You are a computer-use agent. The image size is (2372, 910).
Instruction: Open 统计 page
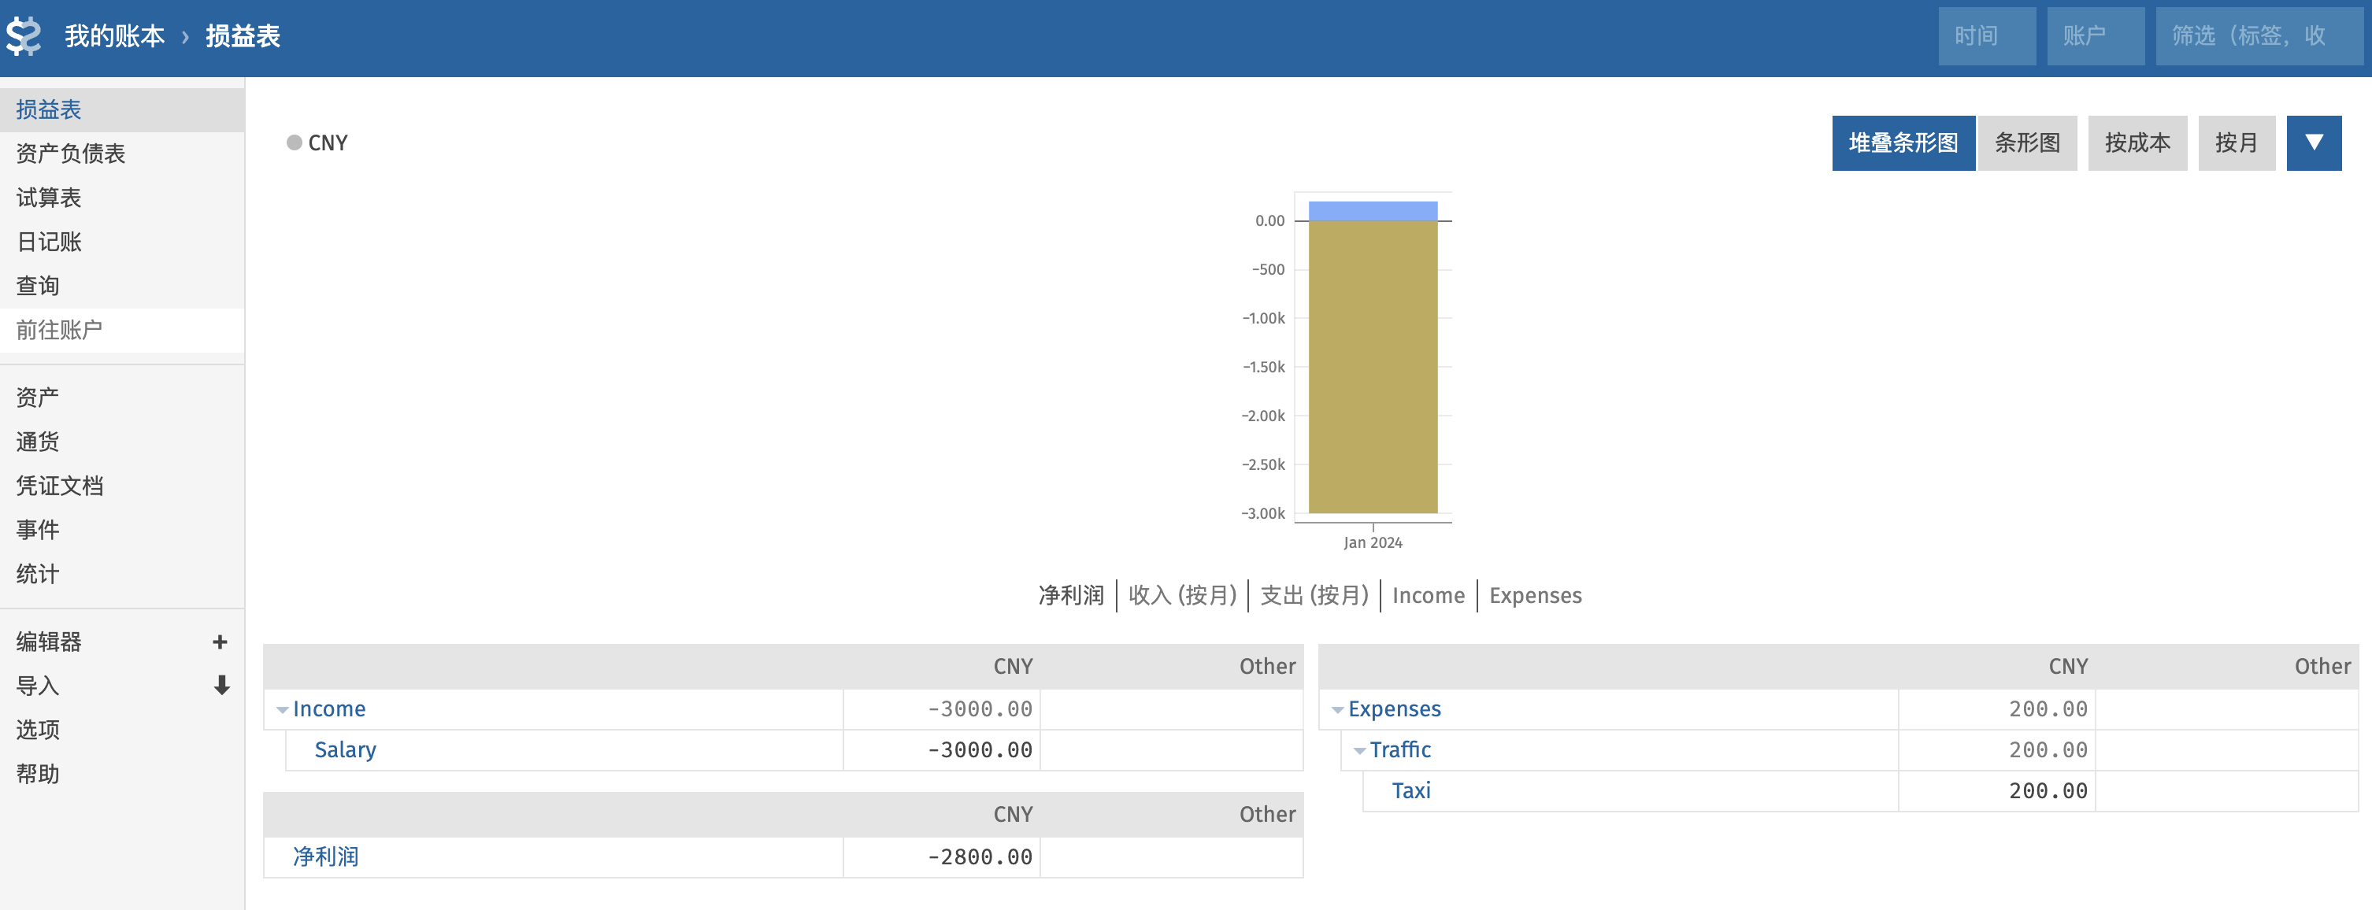[121, 574]
